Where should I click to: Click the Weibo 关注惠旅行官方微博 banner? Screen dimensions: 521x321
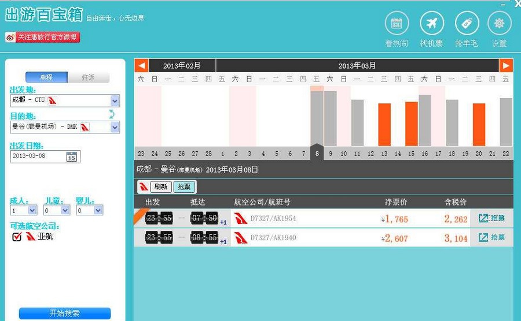point(42,37)
